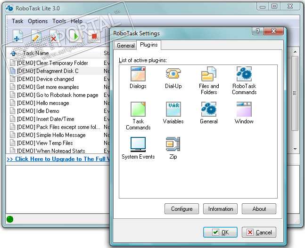Select the "[DEMO] Hello message" task
The height and width of the screenshot is (248, 305).
point(43,103)
